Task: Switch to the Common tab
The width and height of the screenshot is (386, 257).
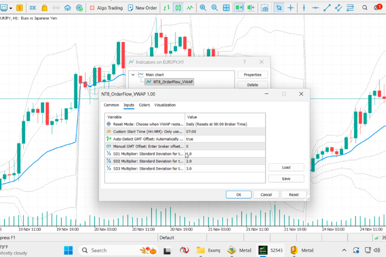Action: (111, 105)
